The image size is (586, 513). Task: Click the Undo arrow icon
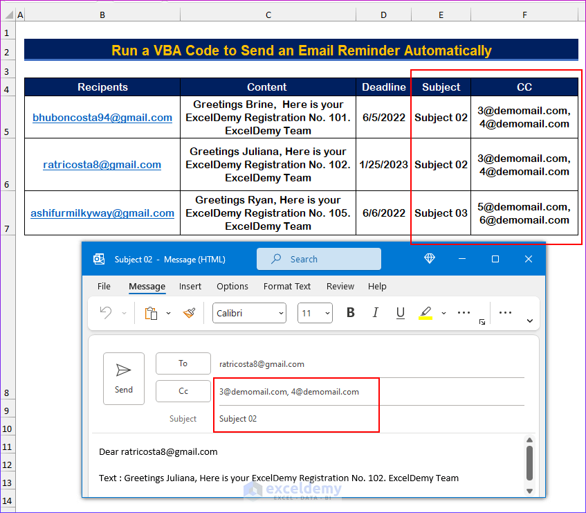pos(106,313)
